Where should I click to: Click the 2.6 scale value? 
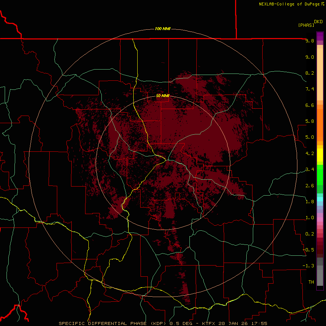(x=310, y=185)
